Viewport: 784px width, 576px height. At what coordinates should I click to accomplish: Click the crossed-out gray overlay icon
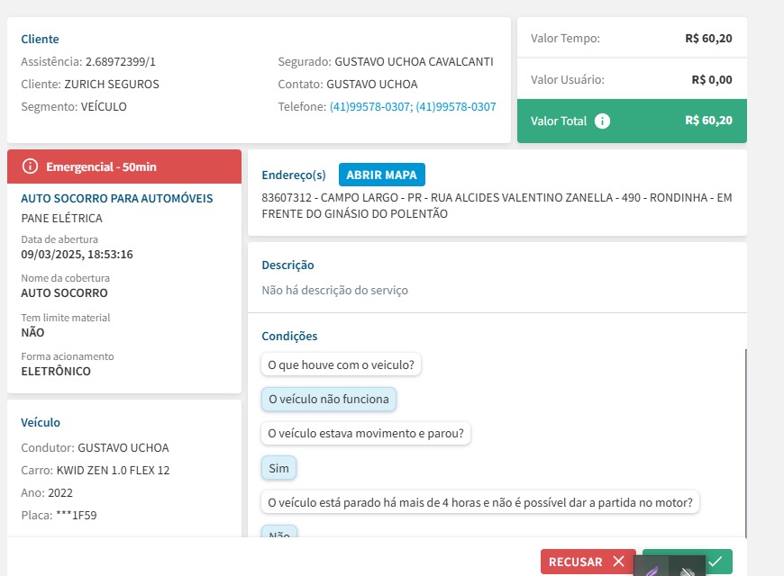tap(688, 571)
